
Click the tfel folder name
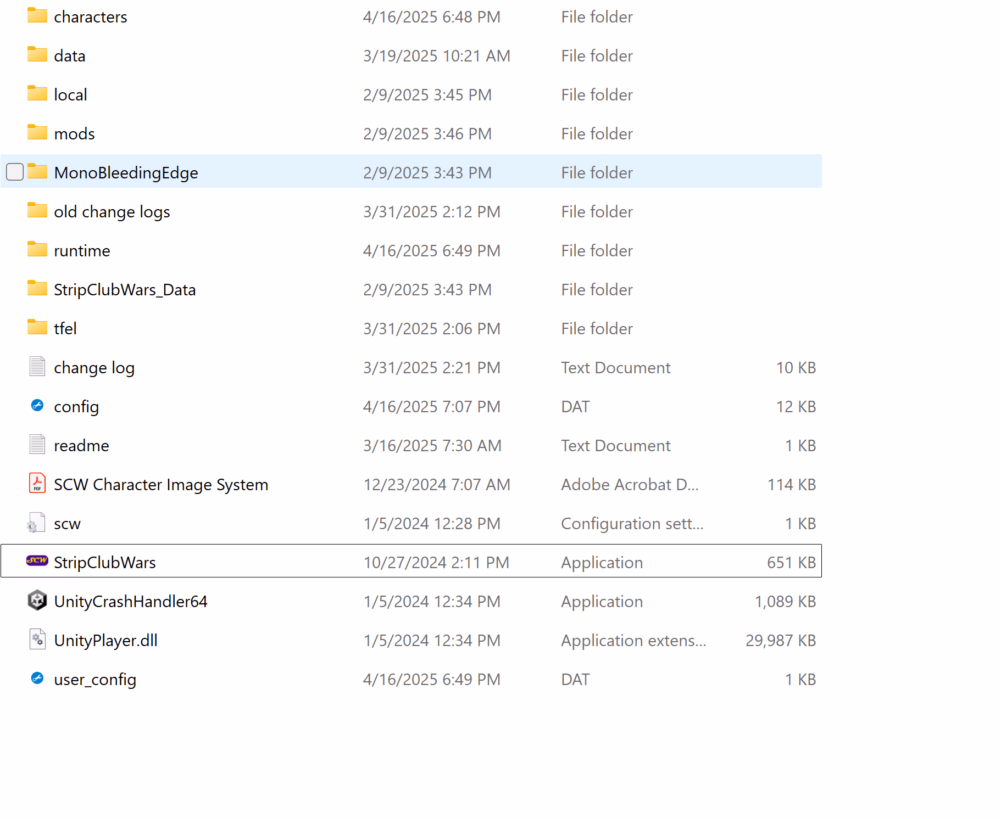click(65, 329)
